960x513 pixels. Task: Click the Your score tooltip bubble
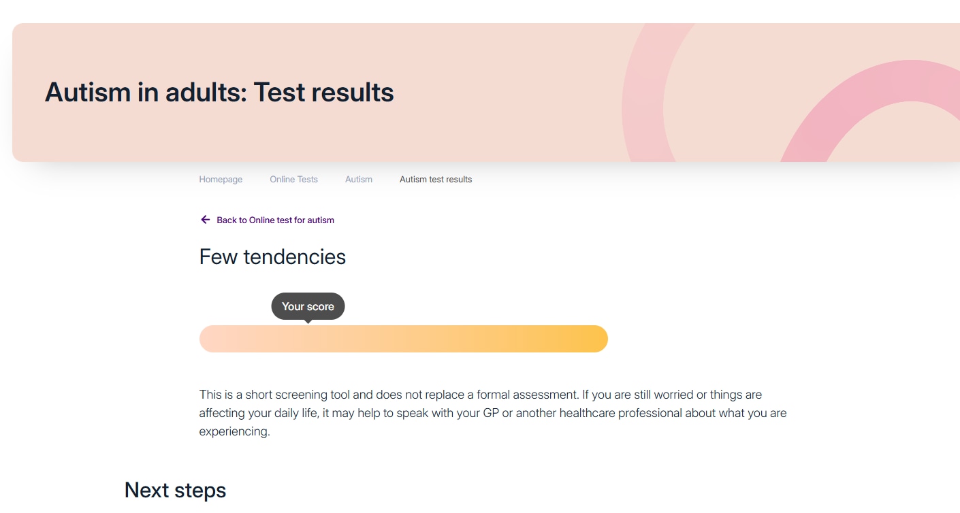pos(308,306)
